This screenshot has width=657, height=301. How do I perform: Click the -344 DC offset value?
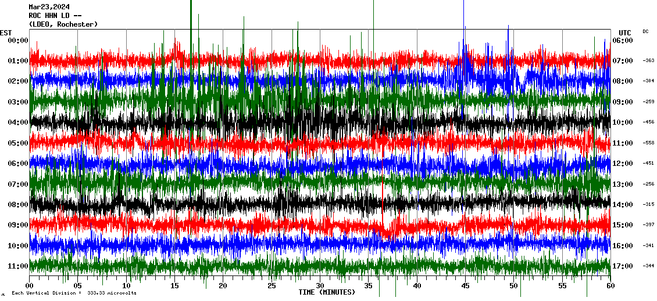coord(648,266)
